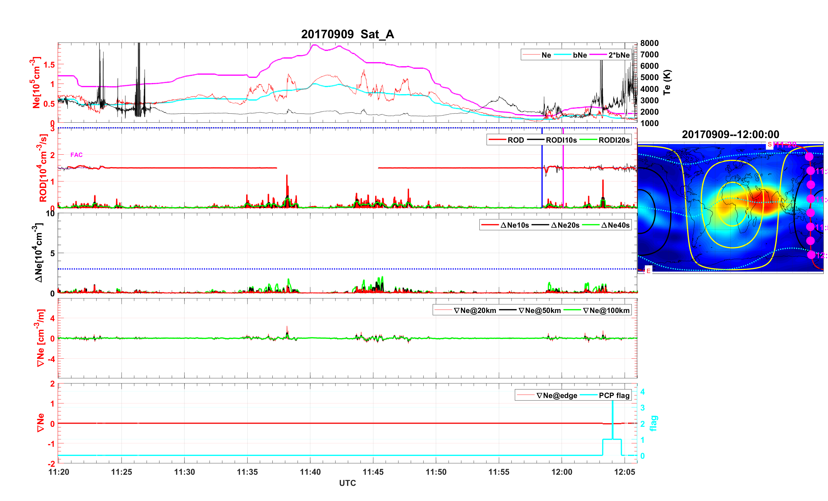Click the ∇Ne@20km legend entry
This screenshot has height=501, width=828.
[475, 310]
